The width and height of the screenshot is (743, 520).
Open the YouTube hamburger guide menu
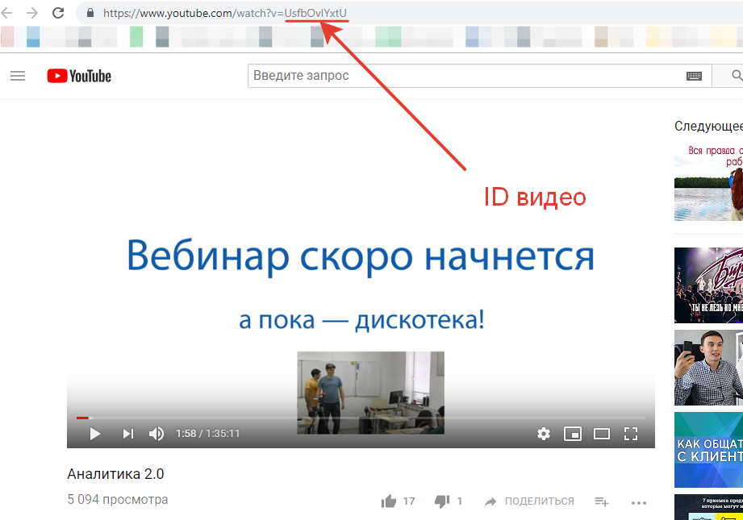point(18,76)
